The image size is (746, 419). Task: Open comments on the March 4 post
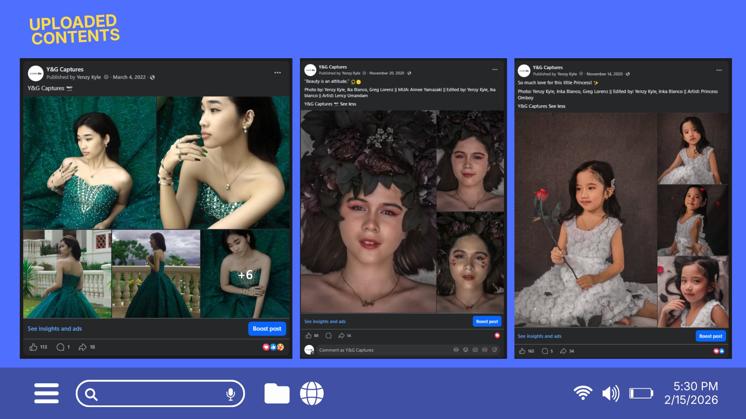tap(60, 347)
